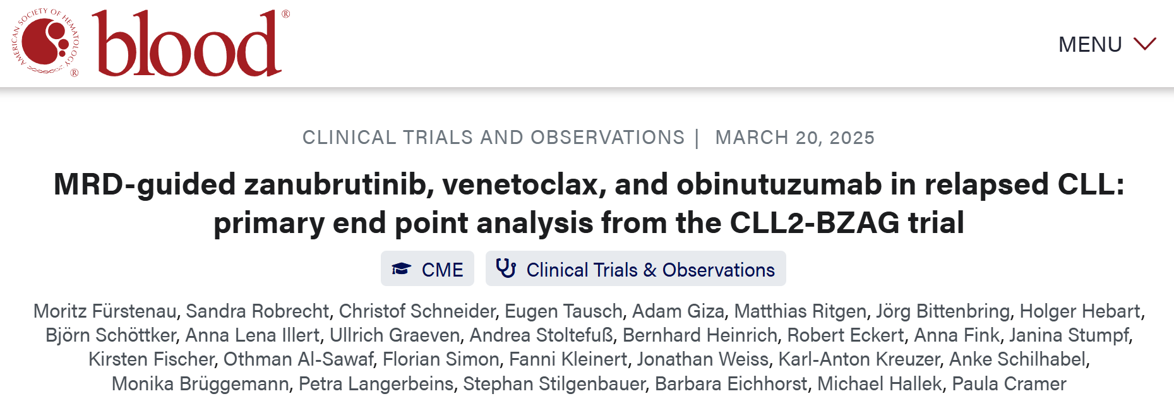Viewport: 1174px width, 401px height.
Task: View author Paula Cramer's information
Action: 1009,383
